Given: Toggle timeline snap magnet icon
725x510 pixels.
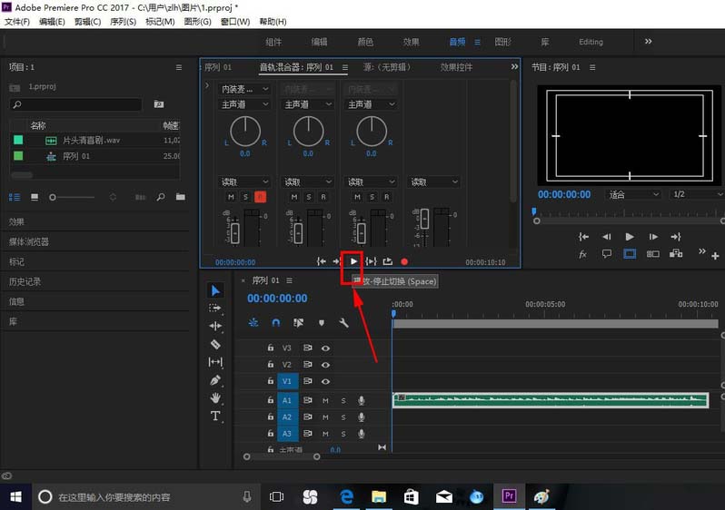Looking at the screenshot, I should point(275,322).
